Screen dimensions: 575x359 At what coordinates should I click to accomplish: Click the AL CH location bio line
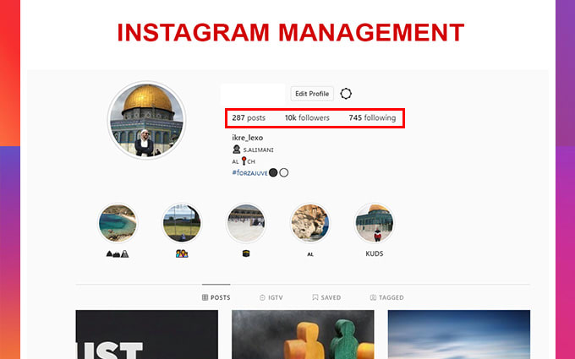(244, 161)
